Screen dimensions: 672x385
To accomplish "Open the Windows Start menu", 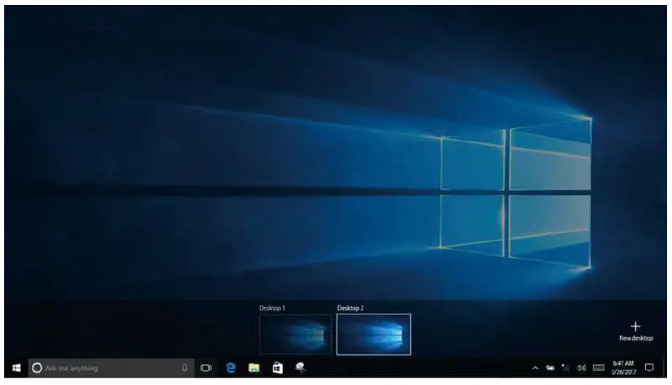I will (16, 368).
